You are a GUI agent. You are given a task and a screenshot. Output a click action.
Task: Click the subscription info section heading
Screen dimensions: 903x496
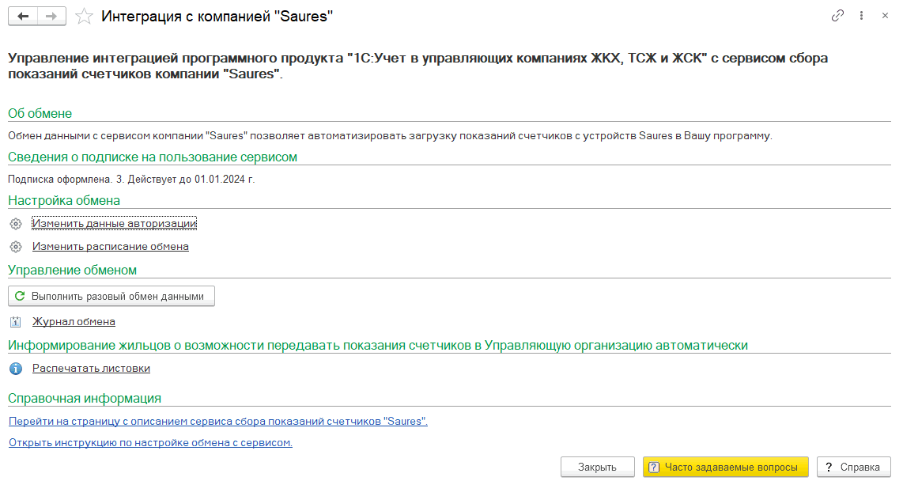tap(153, 157)
